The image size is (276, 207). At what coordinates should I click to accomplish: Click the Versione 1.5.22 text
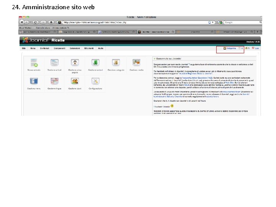253,42
